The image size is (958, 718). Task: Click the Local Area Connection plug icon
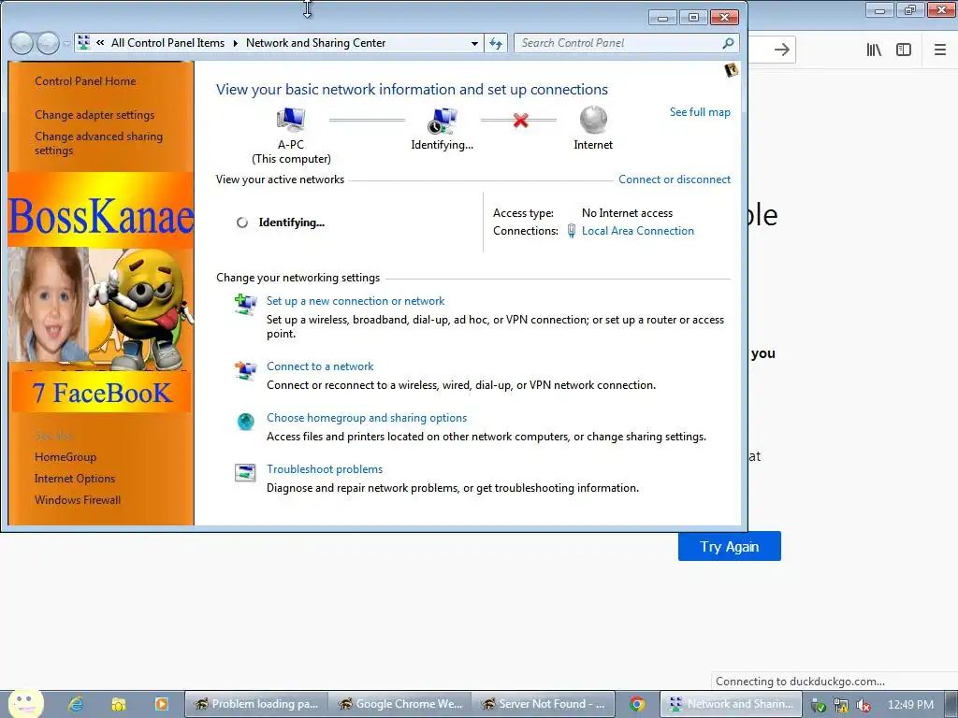(572, 231)
